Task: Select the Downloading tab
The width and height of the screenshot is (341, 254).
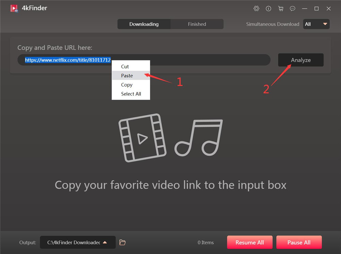Action: [x=144, y=24]
